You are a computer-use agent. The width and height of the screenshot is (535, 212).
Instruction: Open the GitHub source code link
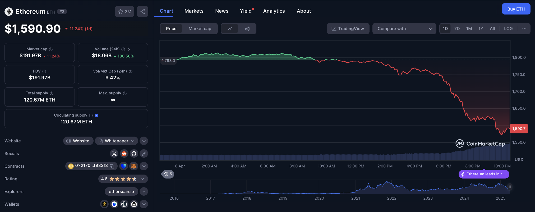pos(134,153)
